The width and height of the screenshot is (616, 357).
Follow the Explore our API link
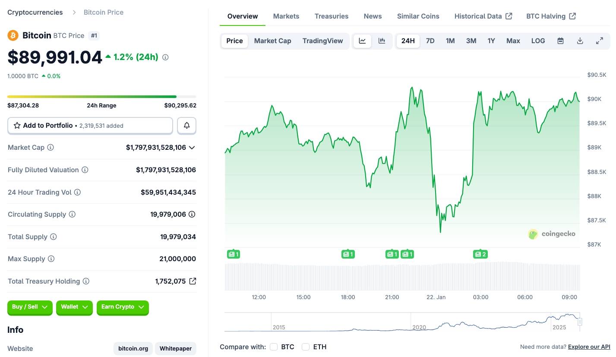point(589,347)
